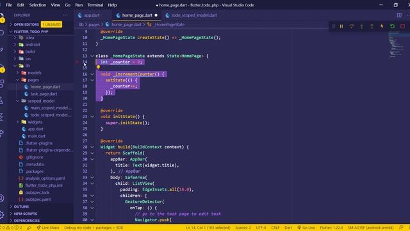Expand the models folder

click(35, 73)
